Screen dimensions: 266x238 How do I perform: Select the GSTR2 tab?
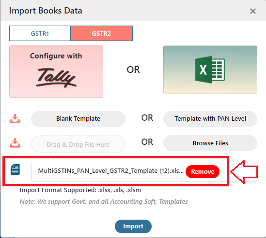point(101,33)
